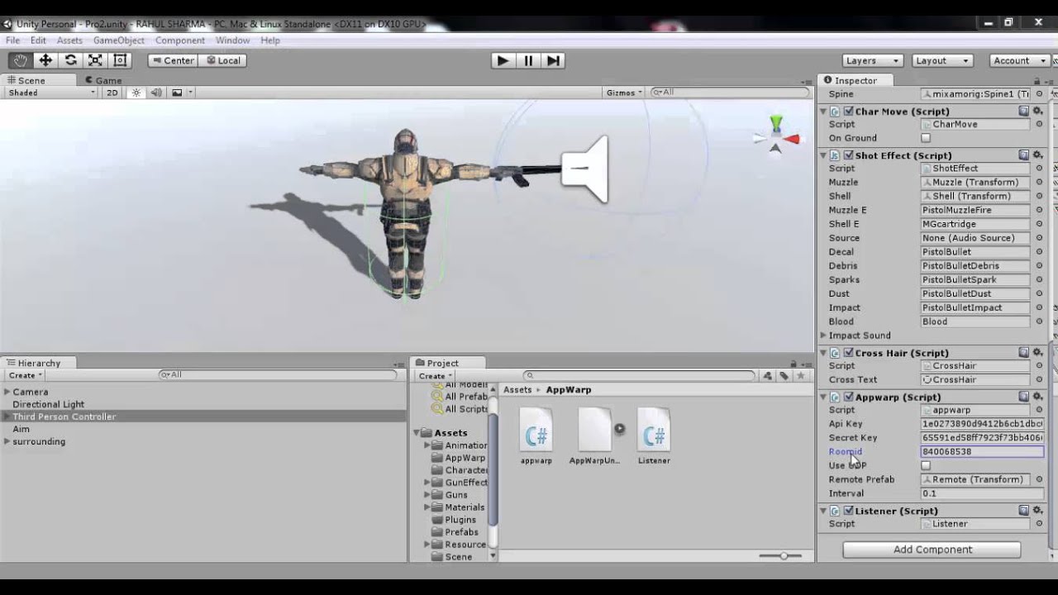Viewport: 1058px width, 595px height.
Task: Expand the surrounding hierarchy item
Action: [7, 441]
